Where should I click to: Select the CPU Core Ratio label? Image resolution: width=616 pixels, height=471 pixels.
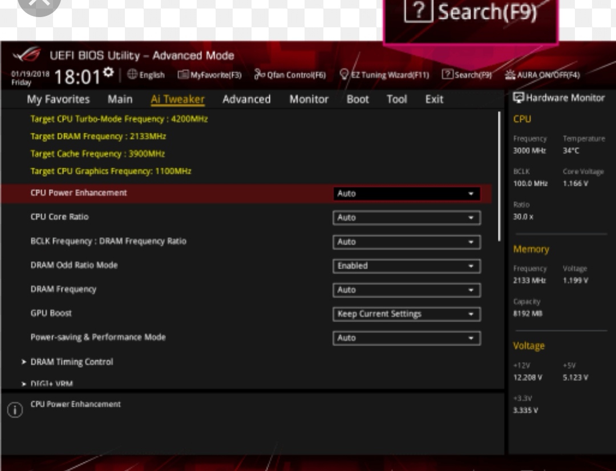click(x=59, y=217)
